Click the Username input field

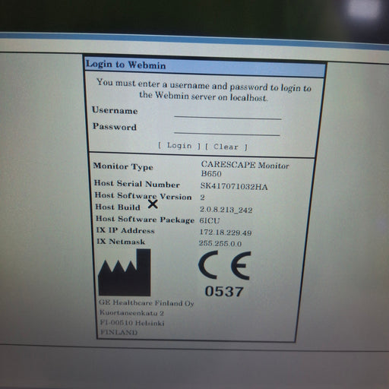[228, 113]
